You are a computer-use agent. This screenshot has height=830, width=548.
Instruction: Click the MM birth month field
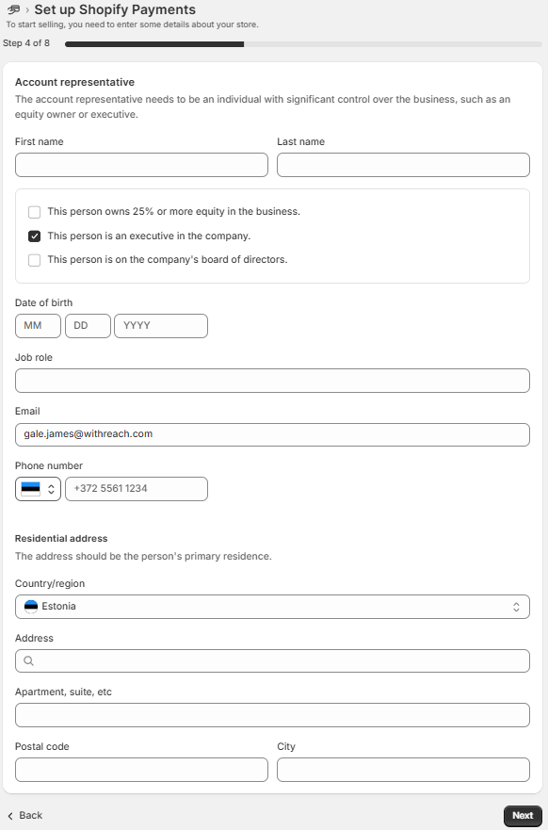tap(38, 326)
